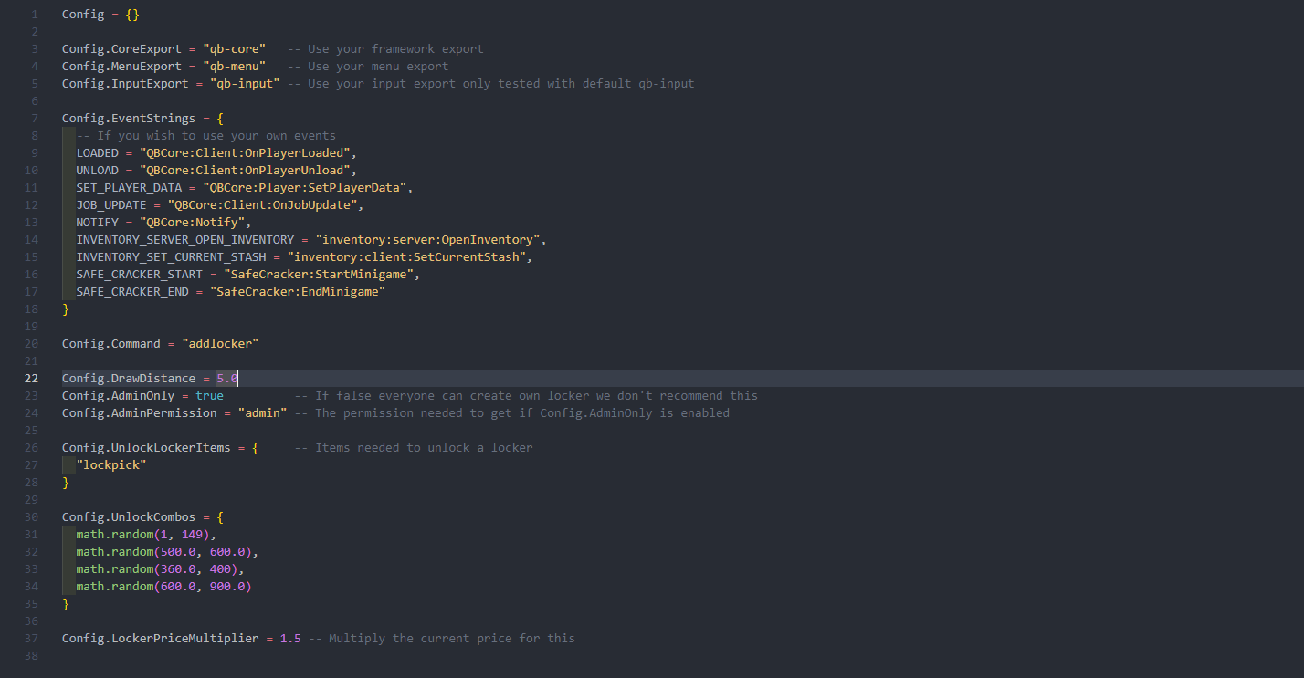Click "QBCore:Notify" string value

pyautogui.click(x=192, y=223)
